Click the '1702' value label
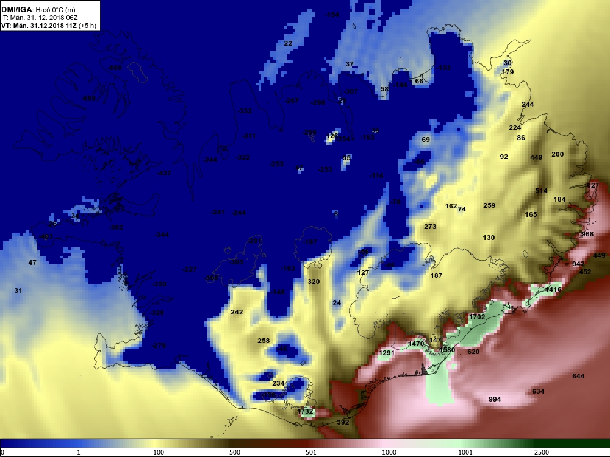This screenshot has width=610, height=457. tap(477, 317)
